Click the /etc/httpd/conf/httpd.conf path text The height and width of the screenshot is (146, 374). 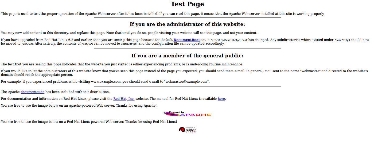[229, 40]
